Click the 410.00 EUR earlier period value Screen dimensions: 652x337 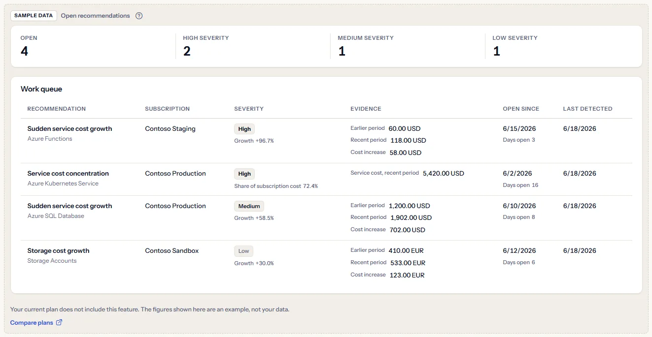point(406,251)
